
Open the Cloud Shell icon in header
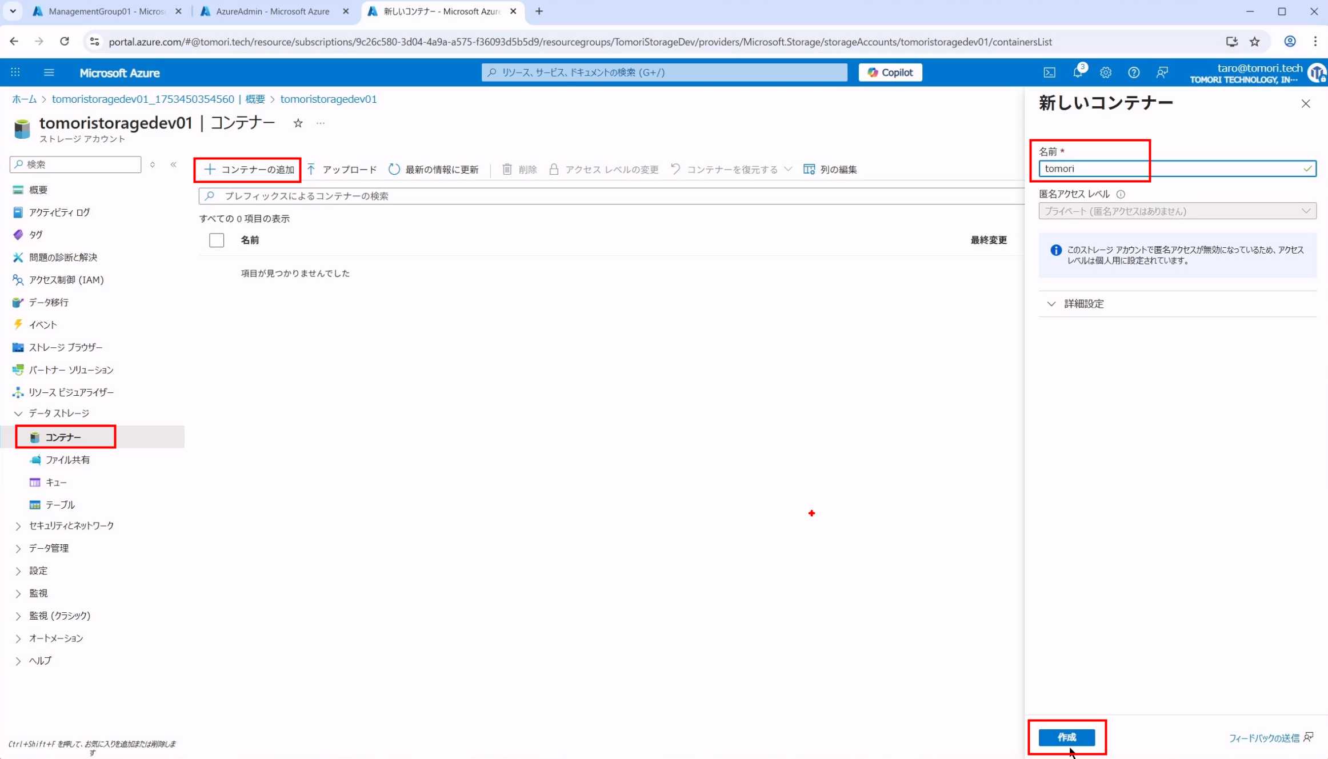pos(1049,73)
